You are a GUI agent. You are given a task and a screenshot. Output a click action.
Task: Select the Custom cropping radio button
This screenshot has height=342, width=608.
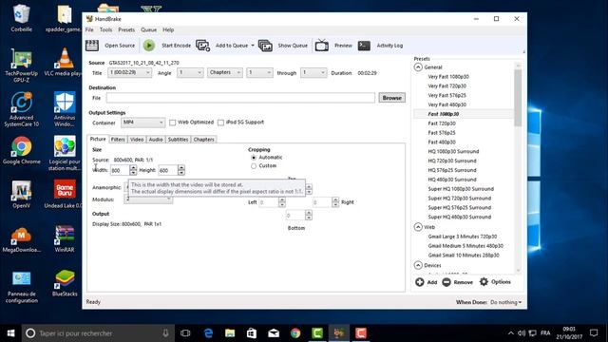tap(254, 166)
